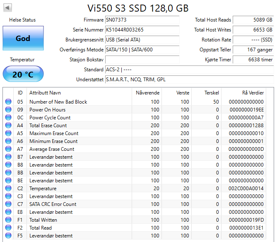277x242 pixels.
Task: Click the Vi550 S3 SSD title text
Action: 138,8
